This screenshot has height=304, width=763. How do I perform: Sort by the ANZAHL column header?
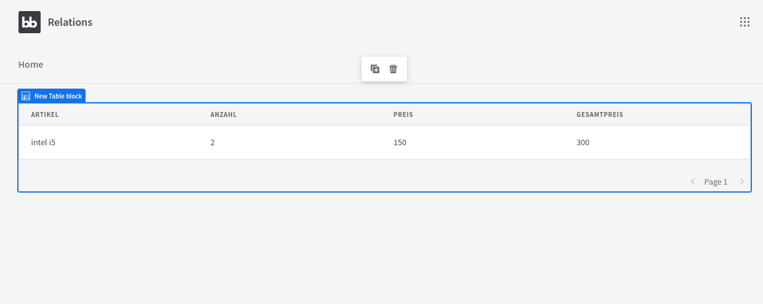point(224,114)
